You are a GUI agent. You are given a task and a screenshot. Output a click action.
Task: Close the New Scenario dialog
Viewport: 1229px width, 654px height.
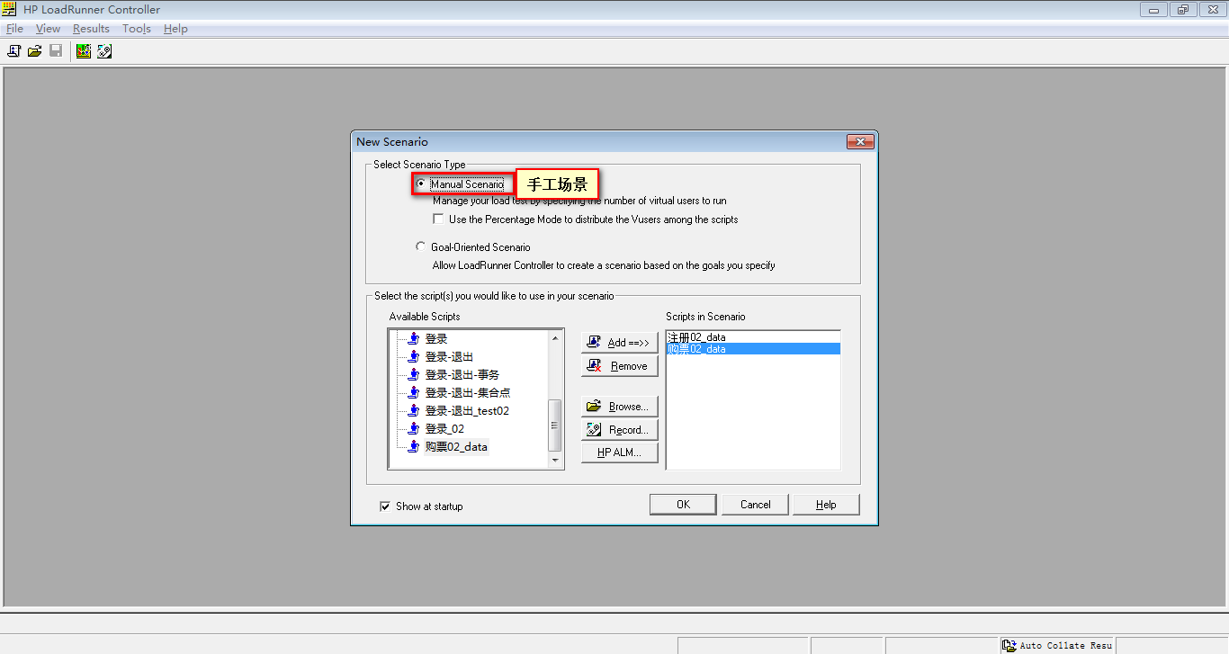(x=860, y=141)
